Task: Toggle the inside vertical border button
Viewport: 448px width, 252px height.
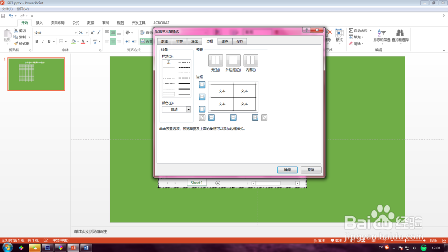Action: pos(233,118)
